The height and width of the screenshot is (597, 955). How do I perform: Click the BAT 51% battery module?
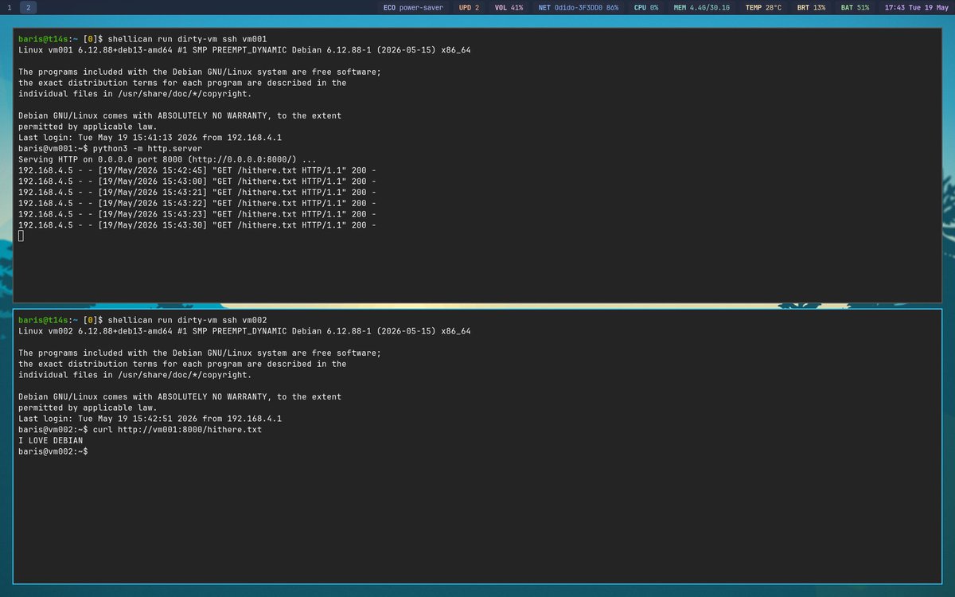(855, 7)
